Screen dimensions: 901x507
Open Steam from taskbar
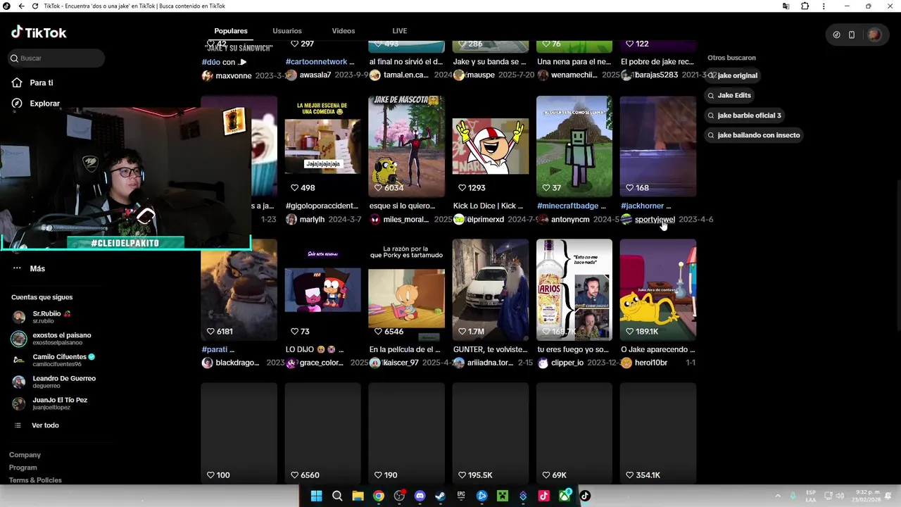pyautogui.click(x=441, y=496)
